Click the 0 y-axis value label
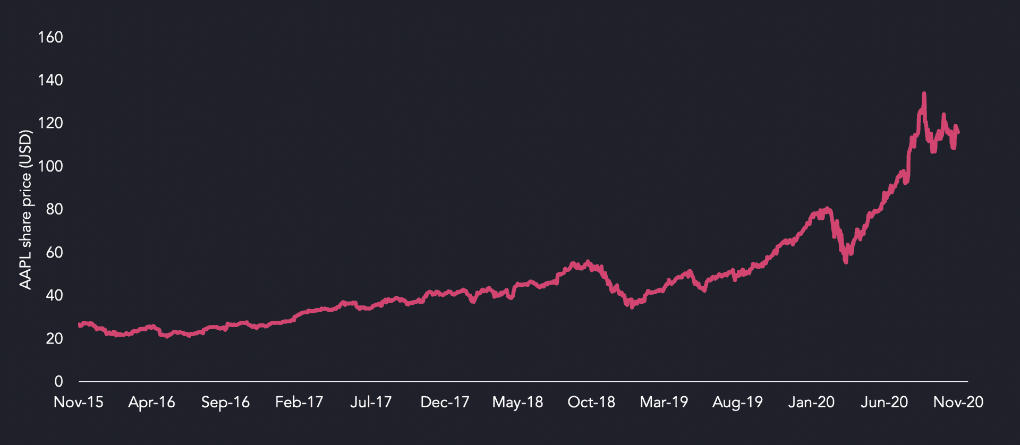1020x445 pixels. point(58,382)
